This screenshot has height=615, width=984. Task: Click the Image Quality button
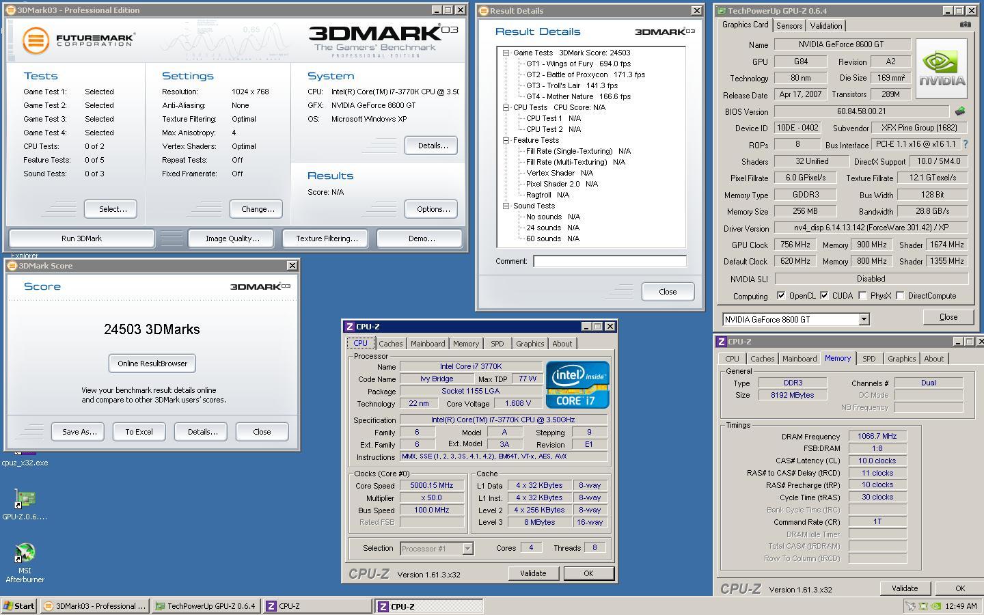[232, 238]
